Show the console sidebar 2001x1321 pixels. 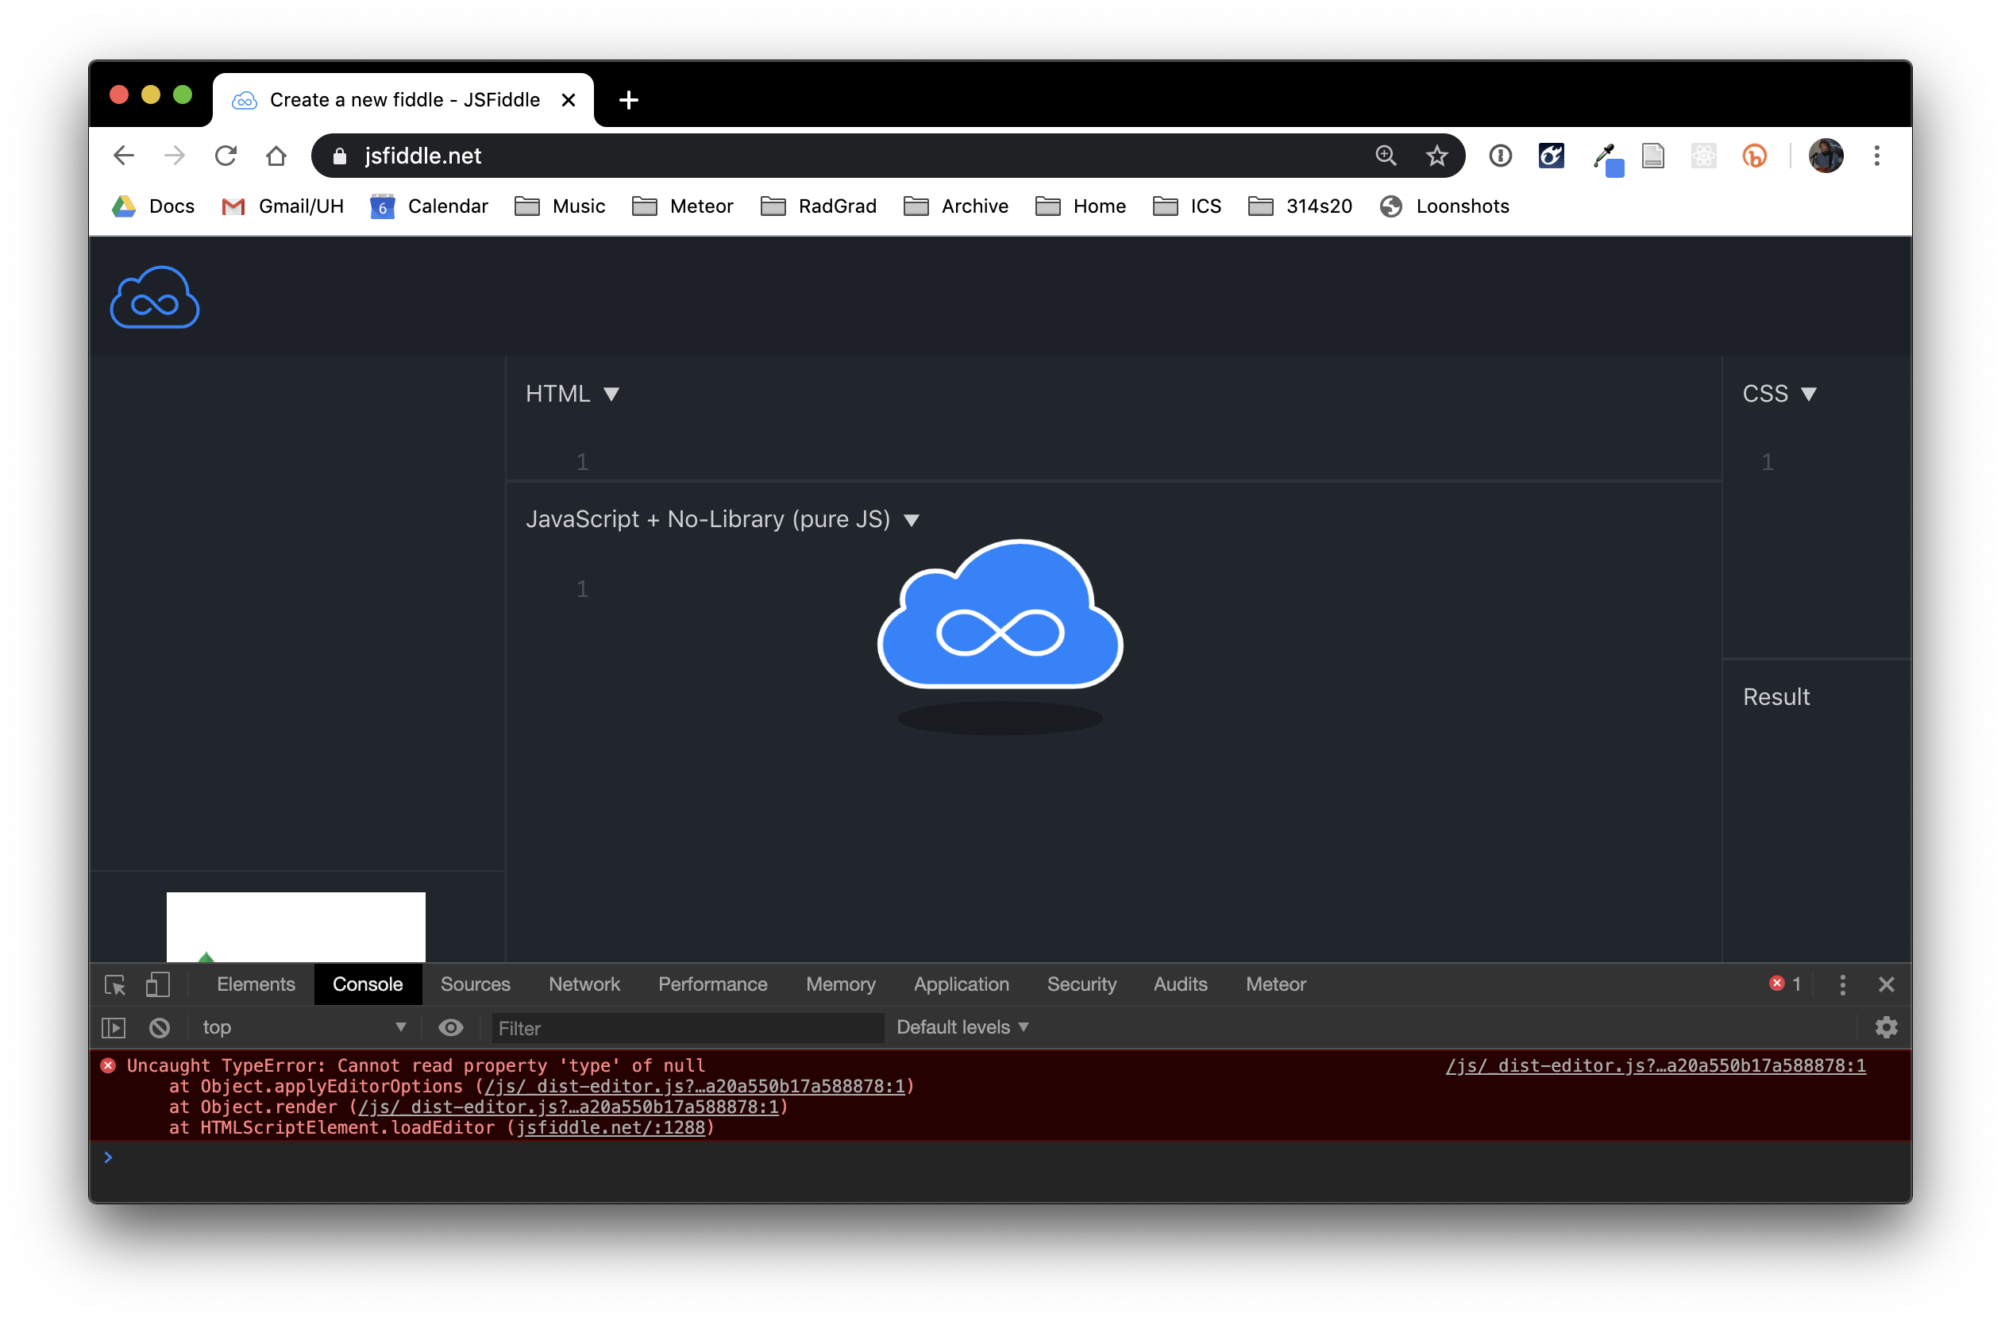114,1027
